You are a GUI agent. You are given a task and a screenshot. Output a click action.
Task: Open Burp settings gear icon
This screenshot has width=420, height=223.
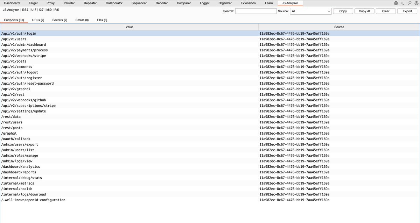416,3
